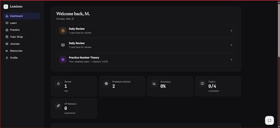Click the Resources library icon

coord(7,51)
